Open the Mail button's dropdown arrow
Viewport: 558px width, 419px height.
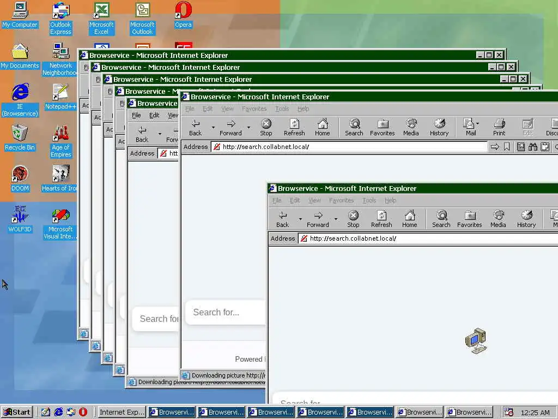tap(477, 124)
